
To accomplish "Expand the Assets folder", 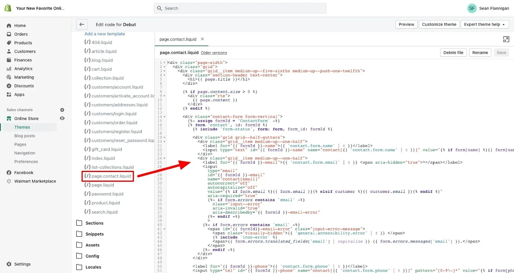I will [92, 245].
